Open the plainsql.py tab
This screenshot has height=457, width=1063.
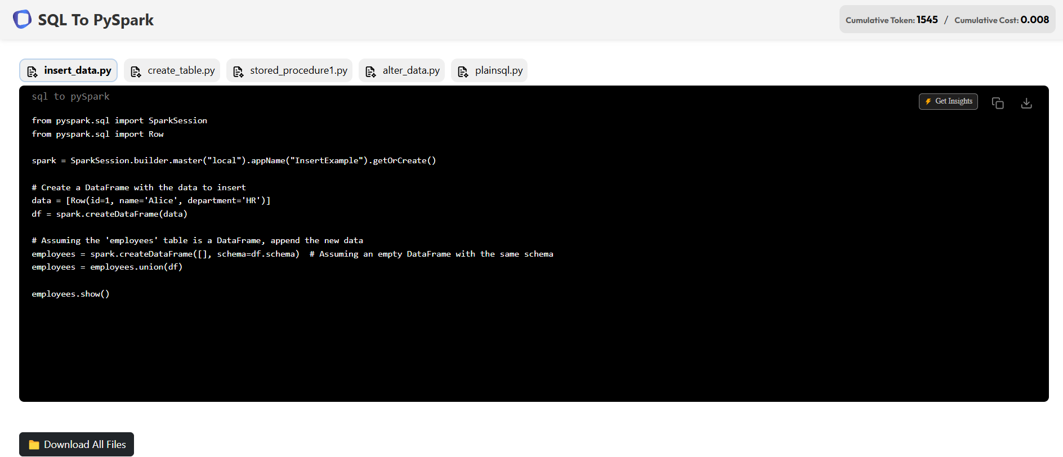(x=489, y=70)
